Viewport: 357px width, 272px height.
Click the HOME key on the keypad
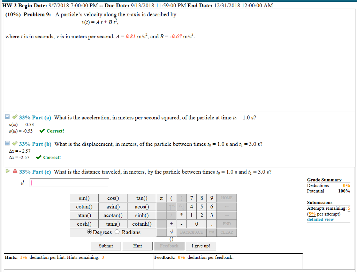click(x=227, y=198)
